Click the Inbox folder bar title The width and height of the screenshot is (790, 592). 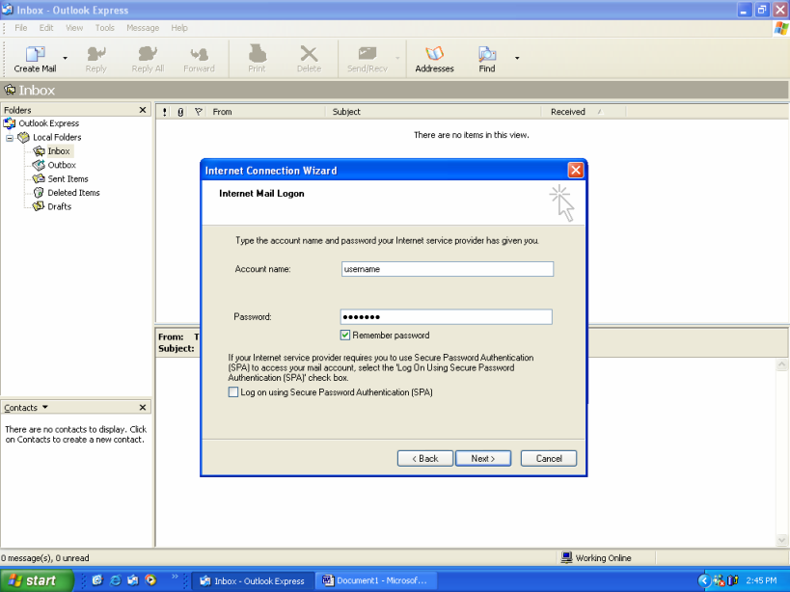37,90
